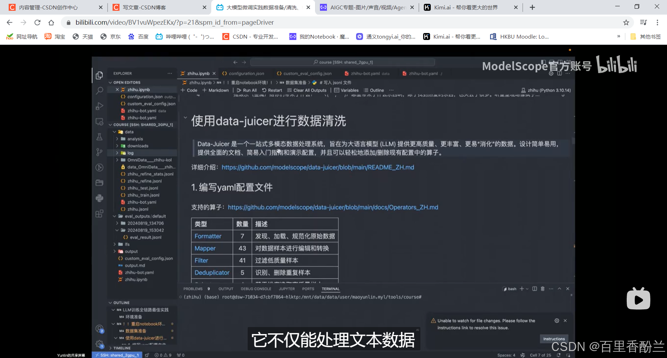Open Accounts icon in VS Code
The height and width of the screenshot is (358, 667).
click(99, 329)
